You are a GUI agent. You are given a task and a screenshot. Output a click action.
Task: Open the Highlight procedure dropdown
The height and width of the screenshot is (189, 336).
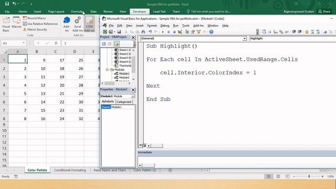coord(293,38)
